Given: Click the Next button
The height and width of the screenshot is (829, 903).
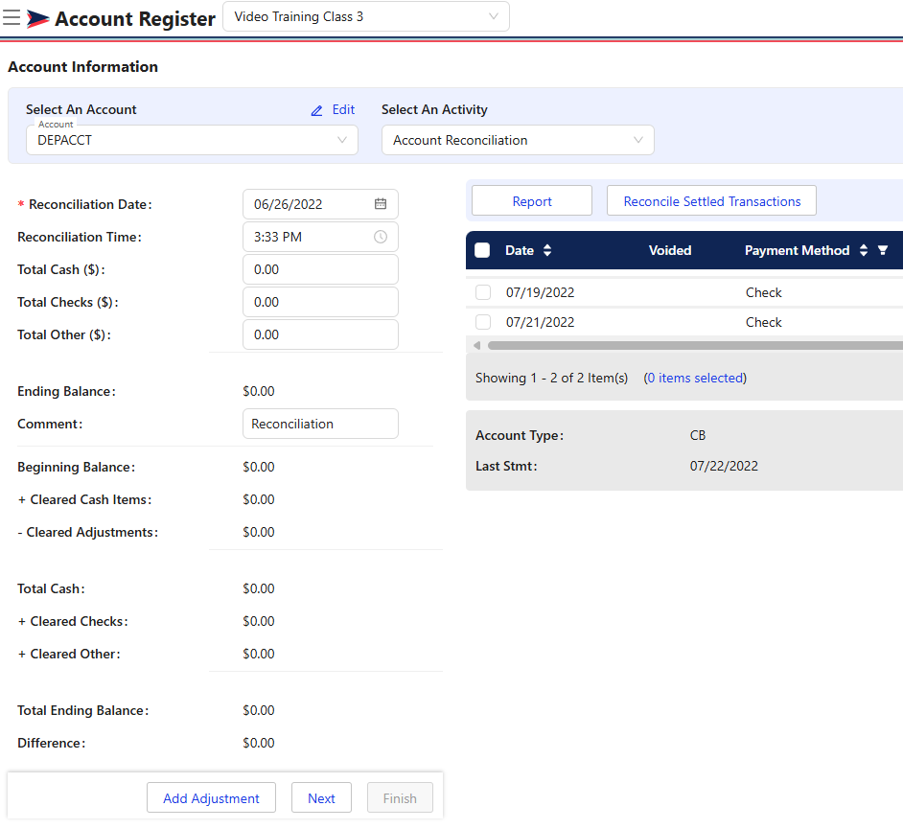Looking at the screenshot, I should pos(321,798).
